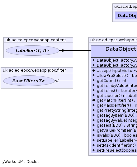This screenshot has height=167, width=137.
Task: Select the allowPreSelect() method row
Action: tap(114, 76)
